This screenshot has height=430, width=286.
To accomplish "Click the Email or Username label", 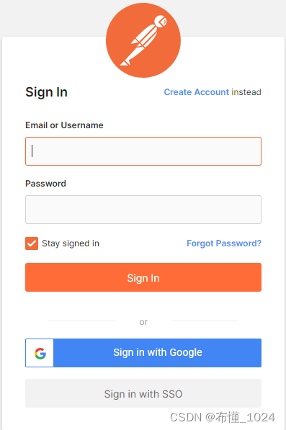I will click(x=64, y=125).
